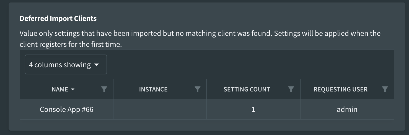Click the caret in columns showing selector
The width and height of the screenshot is (409, 135).
point(97,65)
